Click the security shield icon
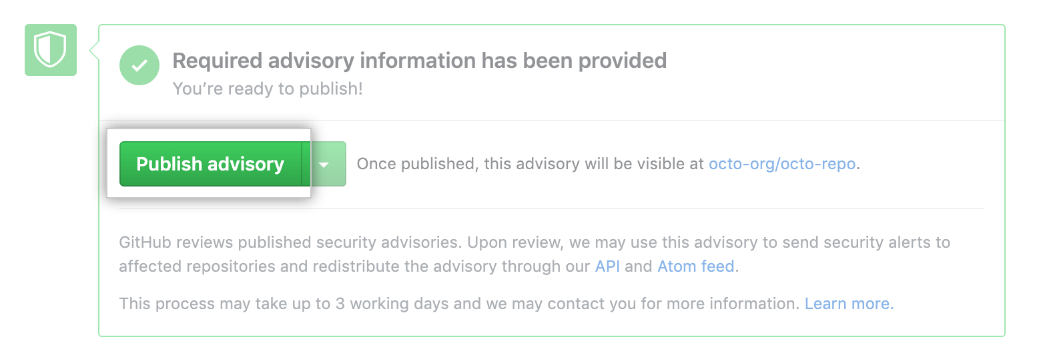This screenshot has width=1037, height=361. (51, 50)
